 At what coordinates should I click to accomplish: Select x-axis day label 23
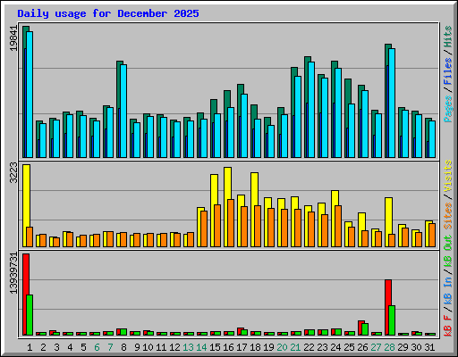(322, 347)
